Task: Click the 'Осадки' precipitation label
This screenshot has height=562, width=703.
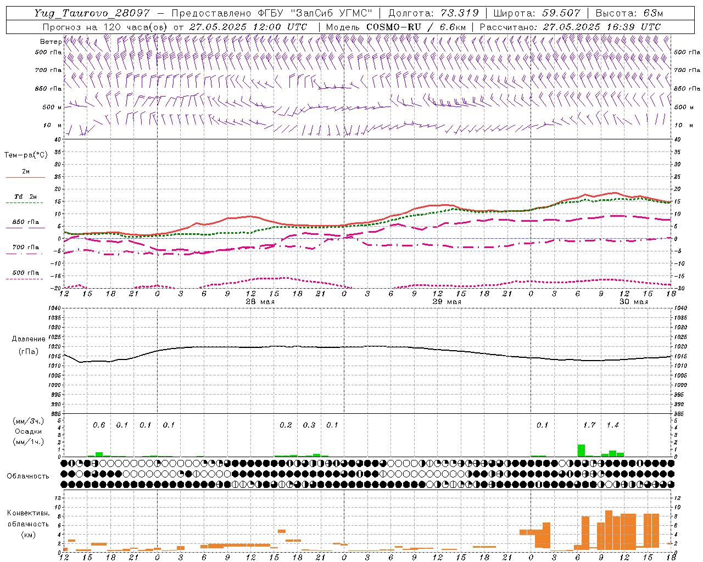Action: tap(28, 431)
